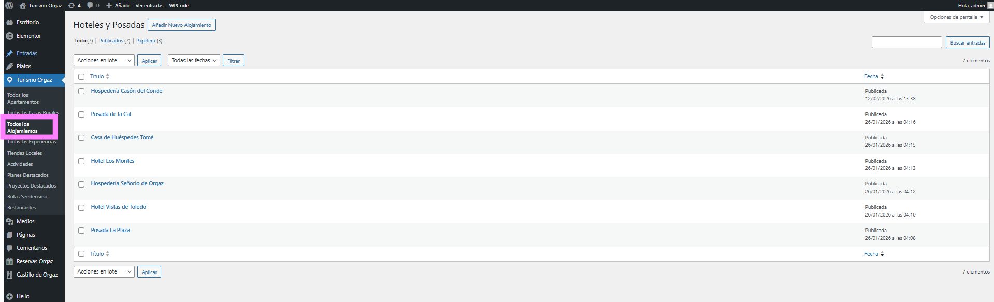Click the Medios media library icon
The width and height of the screenshot is (994, 302).
(x=9, y=222)
